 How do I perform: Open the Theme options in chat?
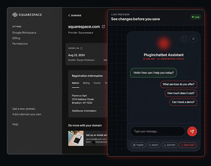[138, 145]
